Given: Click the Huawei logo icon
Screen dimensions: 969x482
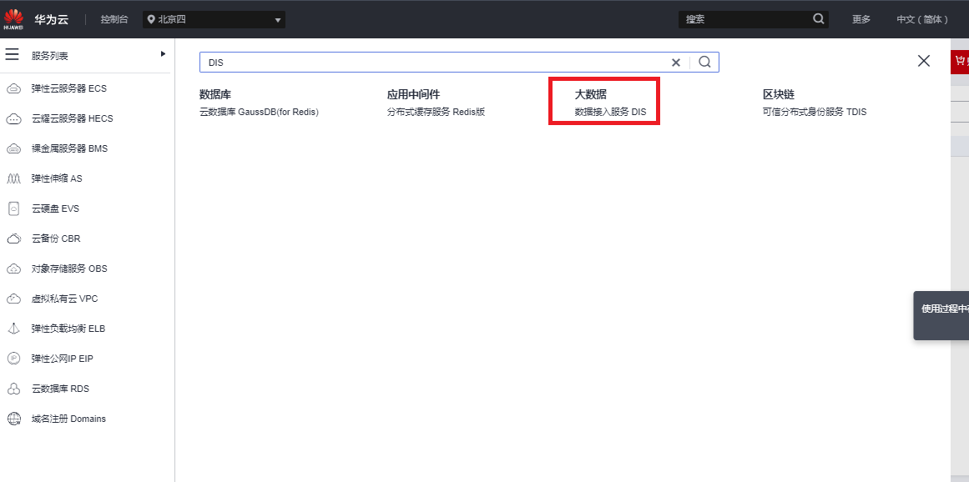Looking at the screenshot, I should pos(13,19).
